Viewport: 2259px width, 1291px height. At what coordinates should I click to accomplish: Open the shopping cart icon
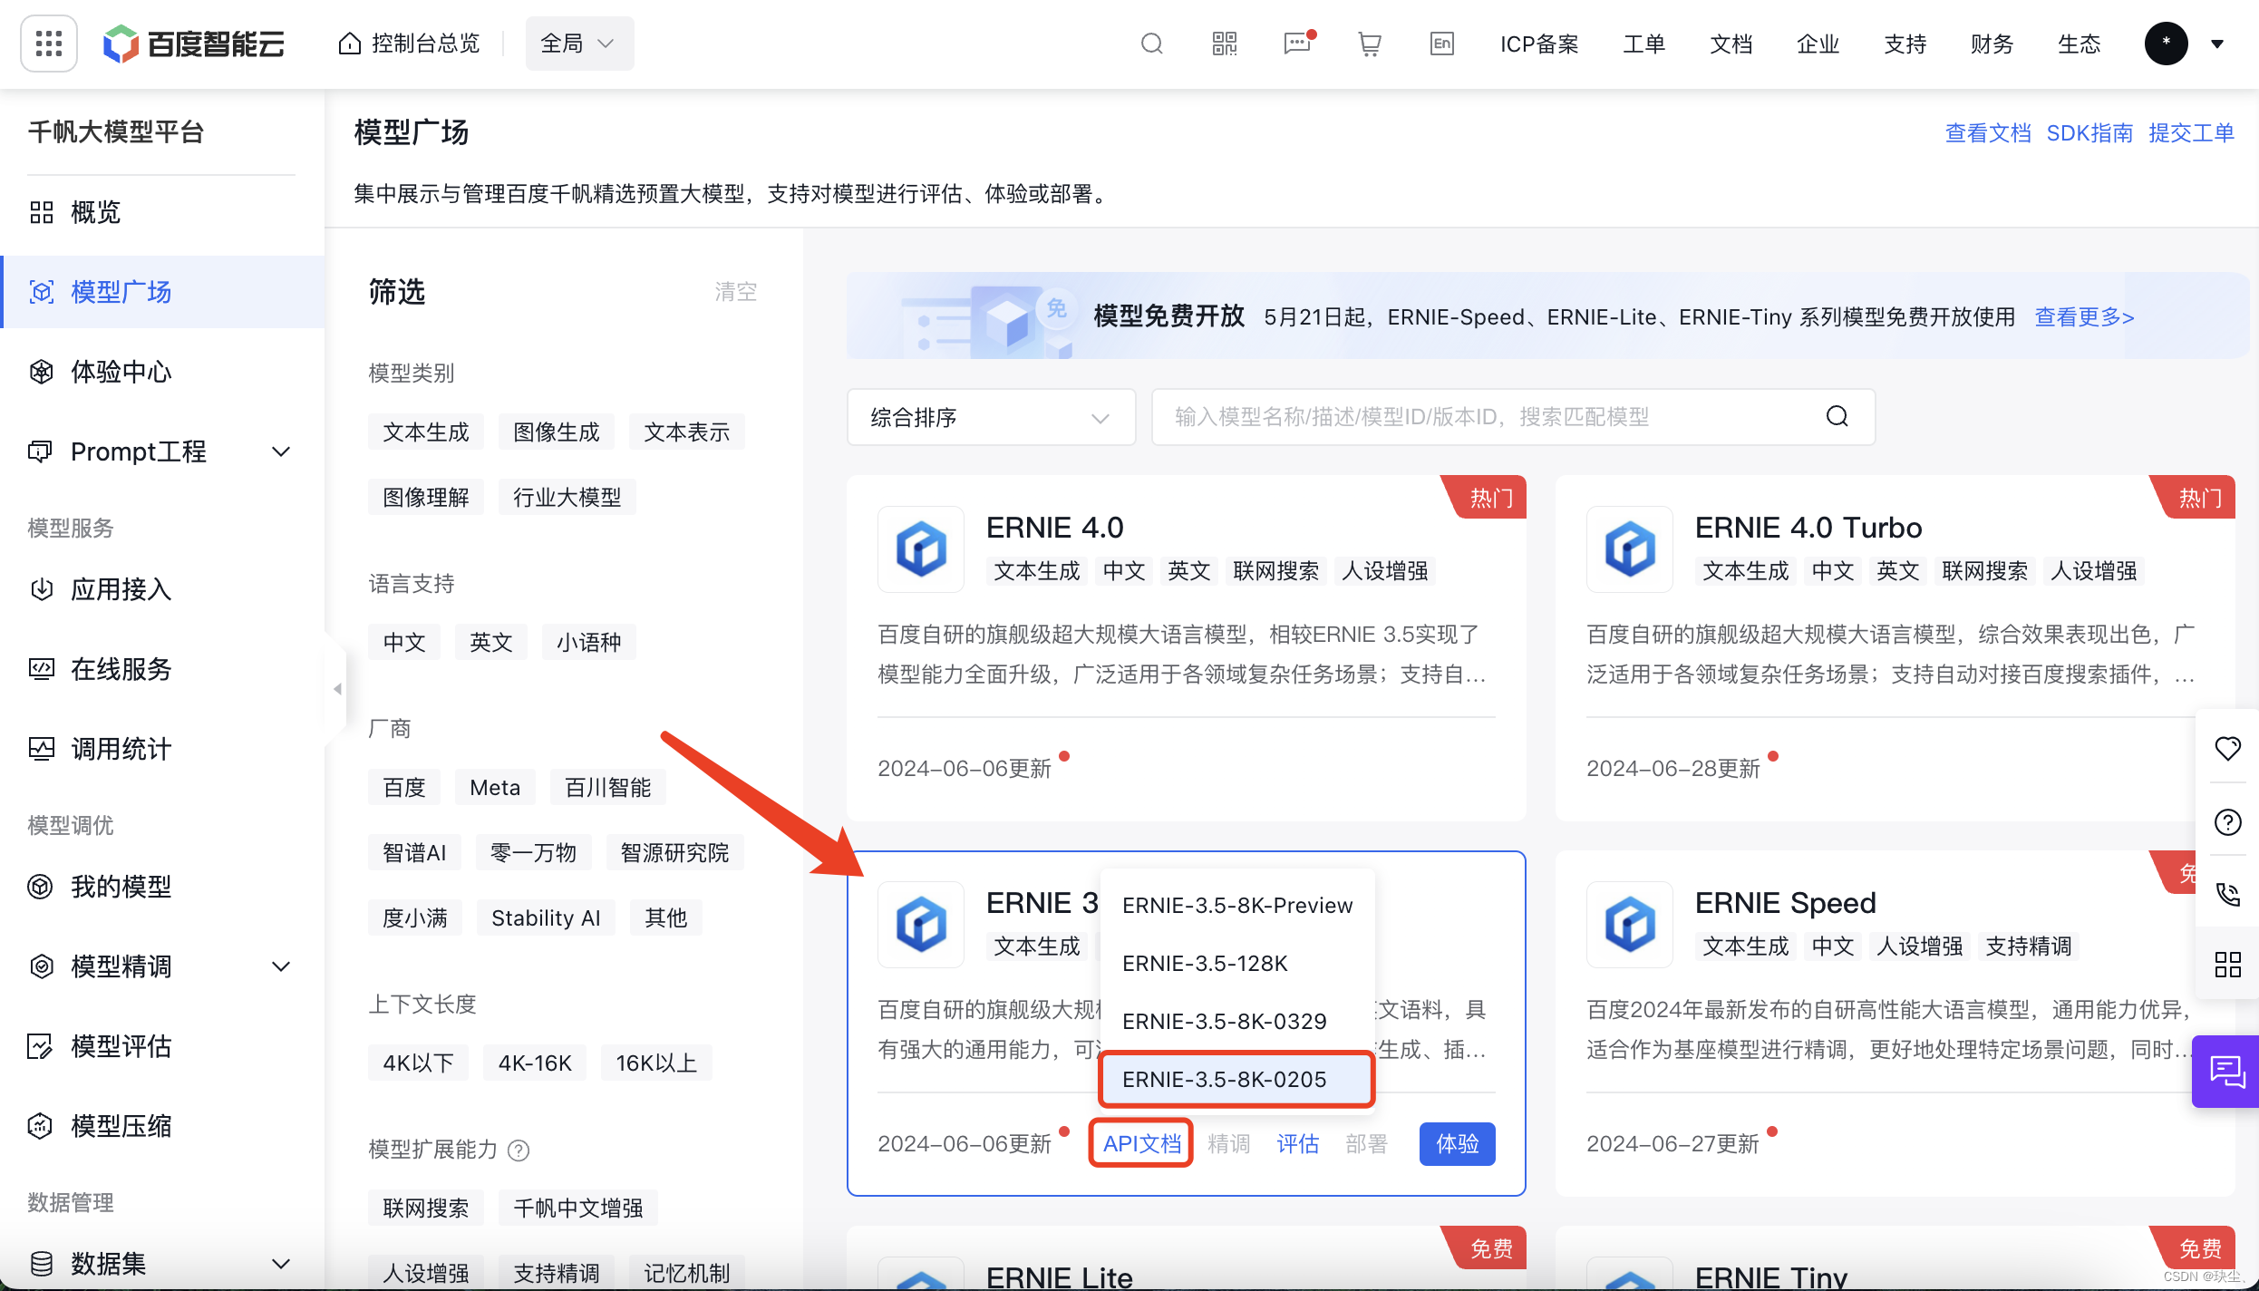[x=1369, y=44]
